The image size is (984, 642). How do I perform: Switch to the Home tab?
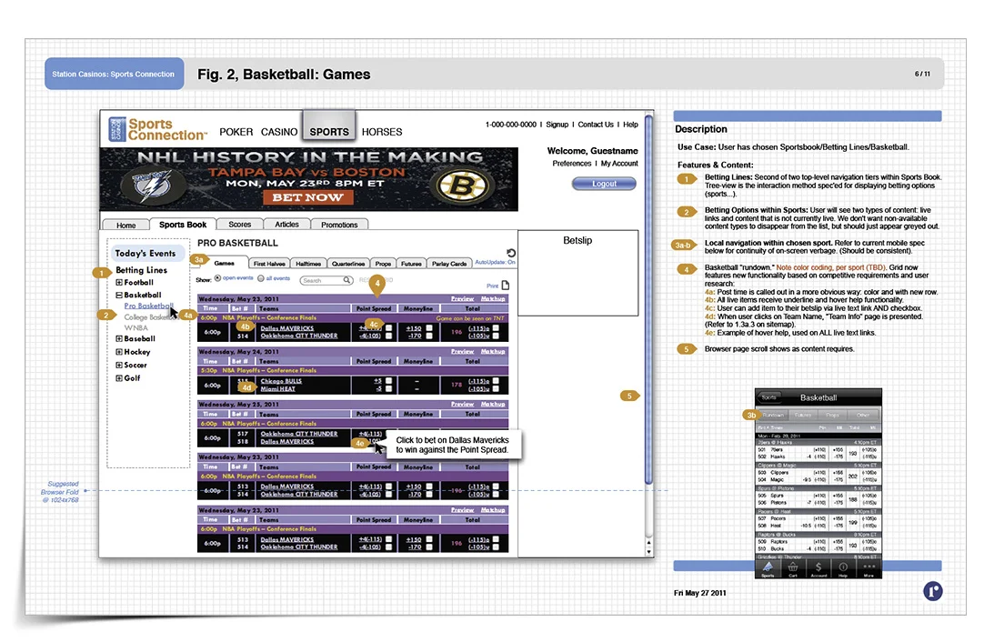pos(126,225)
